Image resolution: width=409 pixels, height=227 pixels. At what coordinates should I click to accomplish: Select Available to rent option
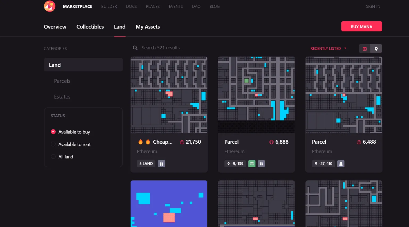tap(53, 144)
